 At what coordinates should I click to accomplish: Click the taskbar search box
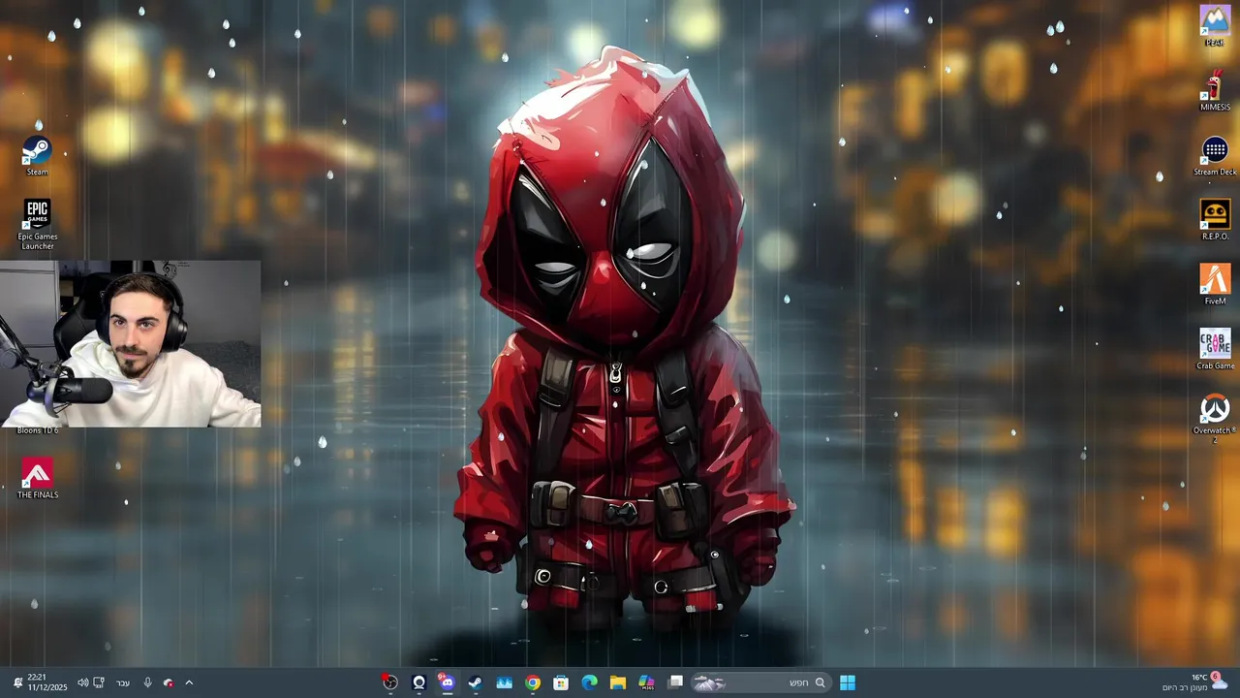759,682
